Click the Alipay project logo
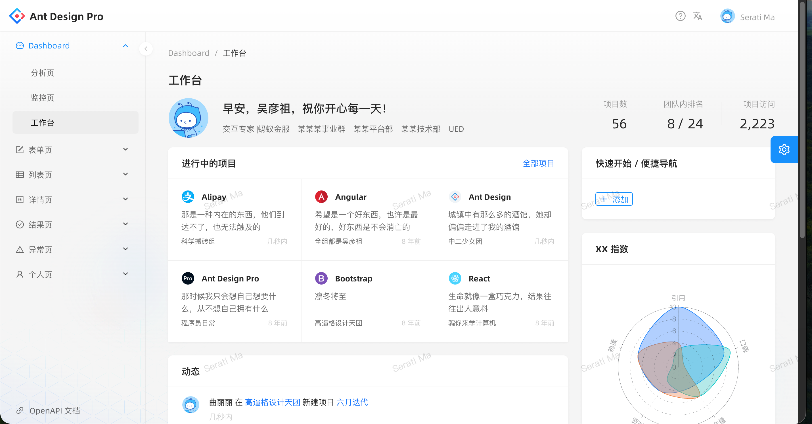The width and height of the screenshot is (812, 424). (x=188, y=197)
